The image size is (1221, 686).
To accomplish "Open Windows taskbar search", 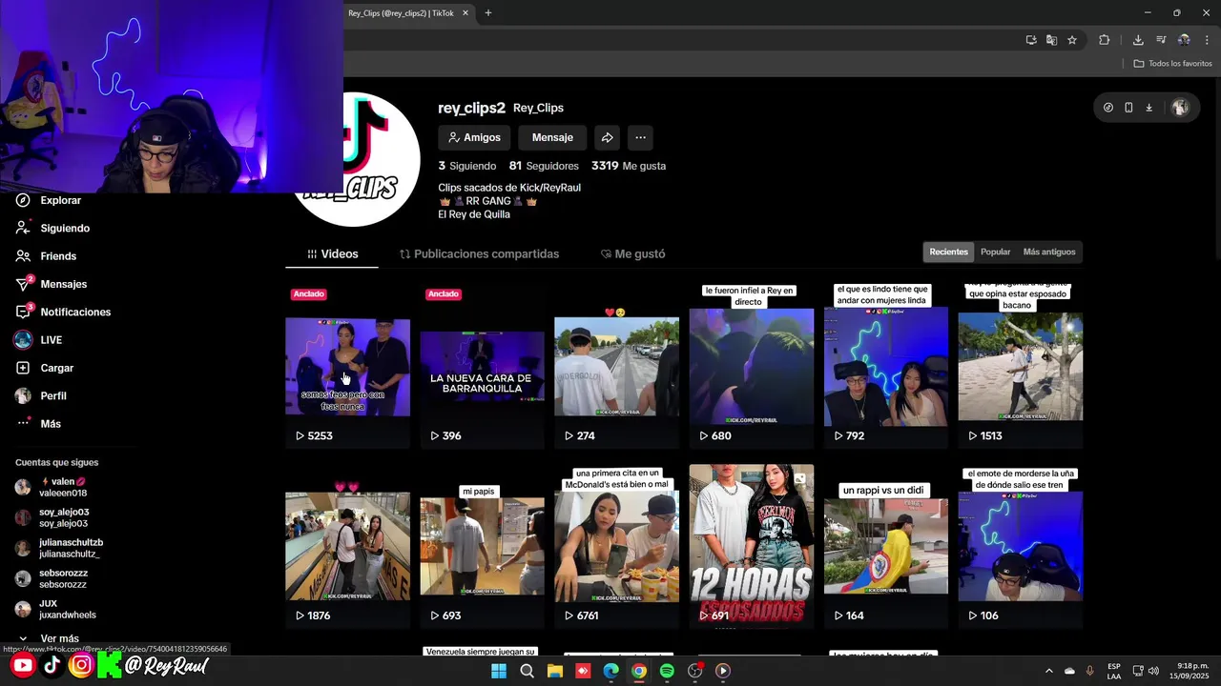I will tap(527, 671).
